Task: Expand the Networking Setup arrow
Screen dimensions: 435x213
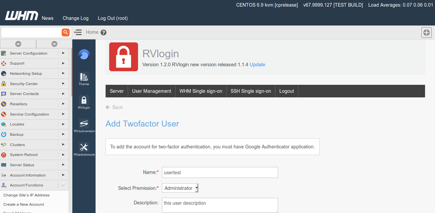Action: [x=63, y=74]
